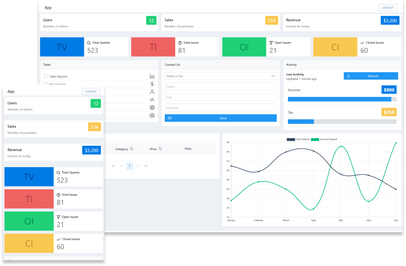Click the $900 Income badge
This screenshot has width=406, height=266.
pyautogui.click(x=389, y=90)
